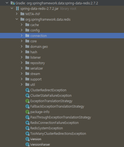Click the hash folder icon
The width and height of the screenshot is (124, 147).
coord(27,52)
